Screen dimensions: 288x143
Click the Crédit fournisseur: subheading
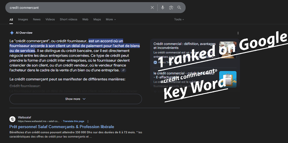25,86
